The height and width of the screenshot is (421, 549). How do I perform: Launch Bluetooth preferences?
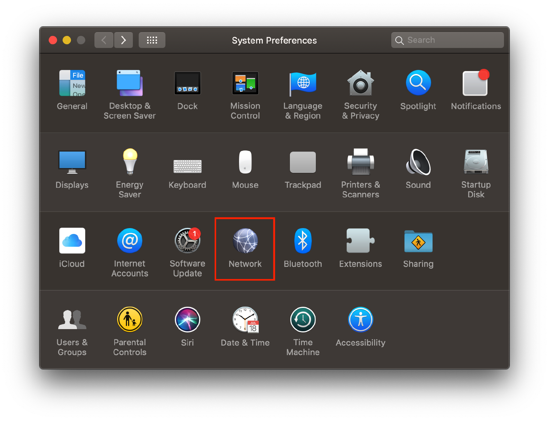click(x=303, y=241)
